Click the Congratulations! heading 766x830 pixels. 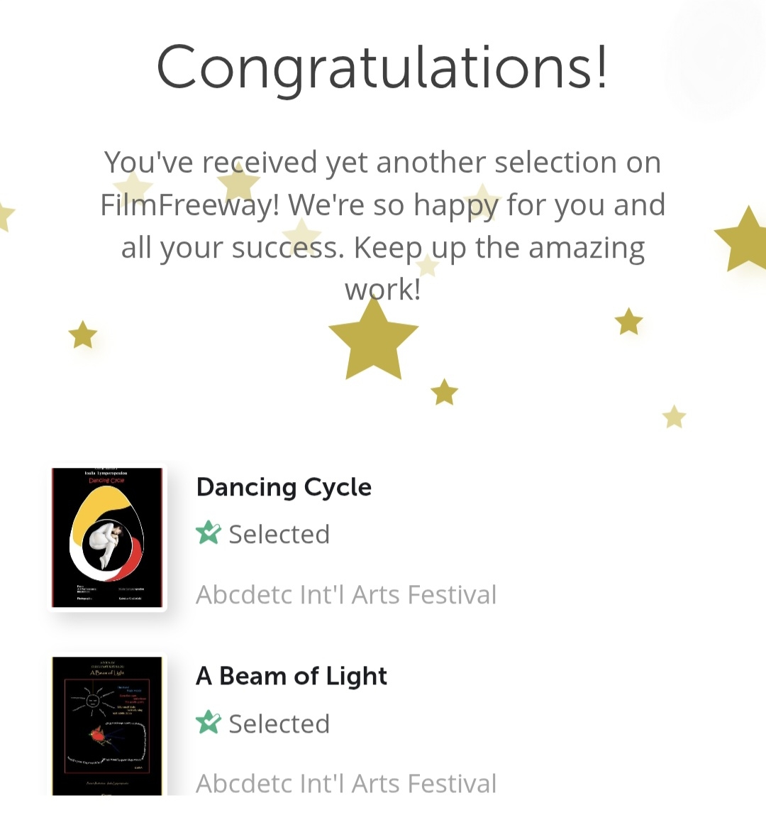[x=382, y=67]
